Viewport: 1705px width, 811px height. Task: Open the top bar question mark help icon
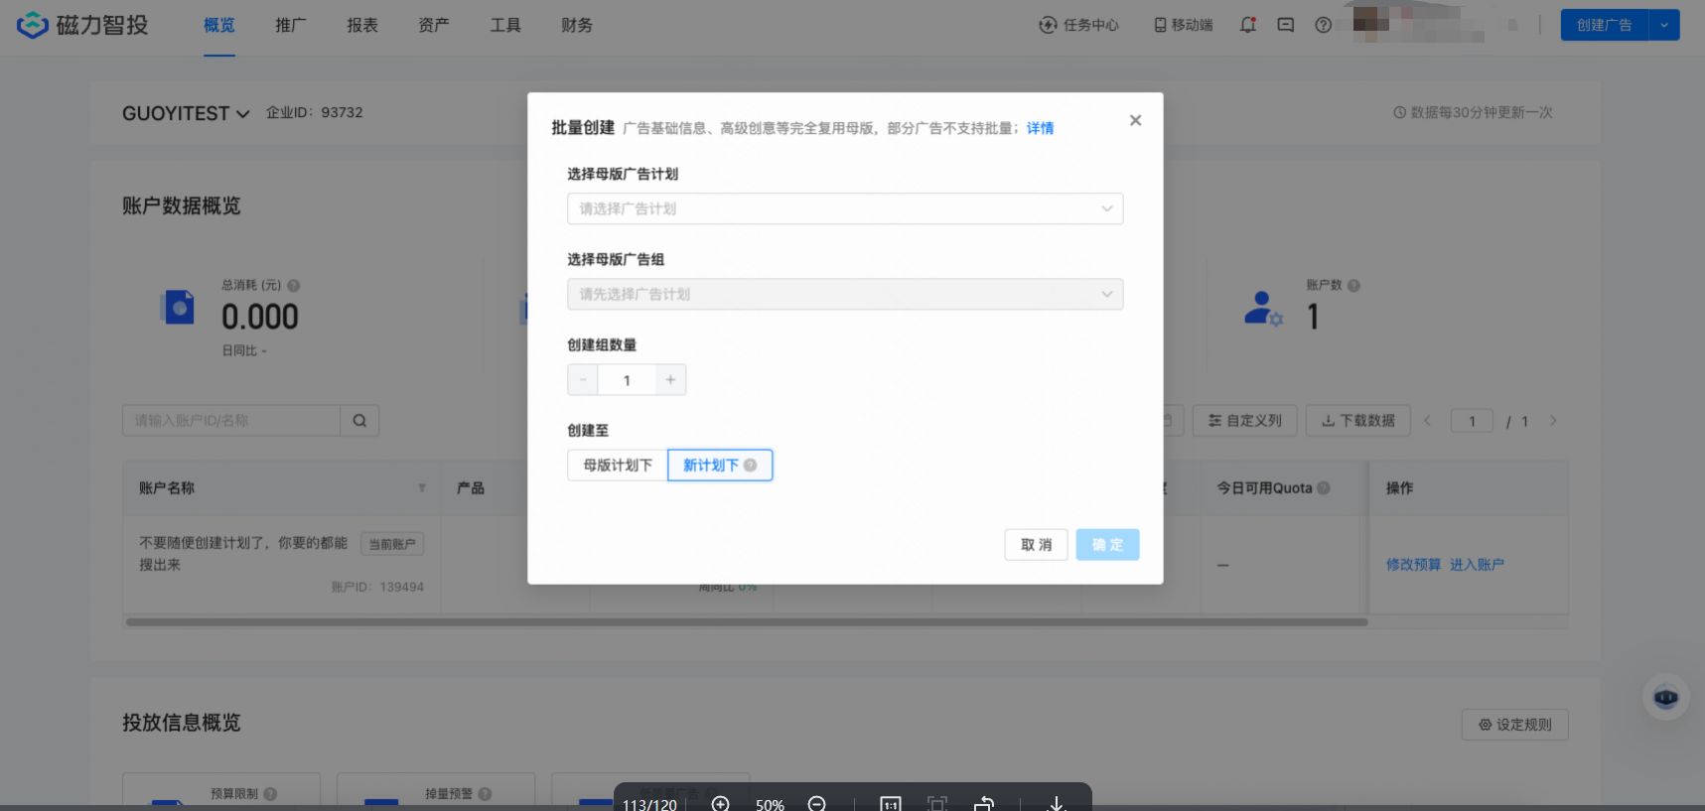1324,26
